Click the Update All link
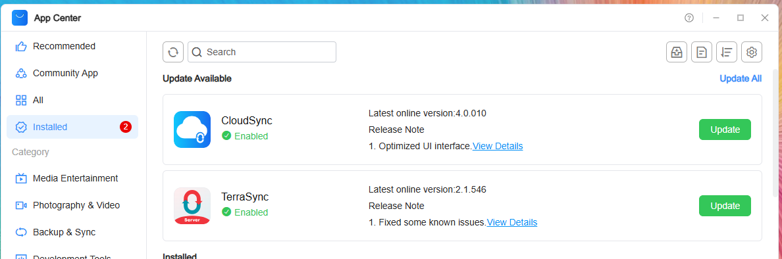782x259 pixels. pyautogui.click(x=741, y=79)
